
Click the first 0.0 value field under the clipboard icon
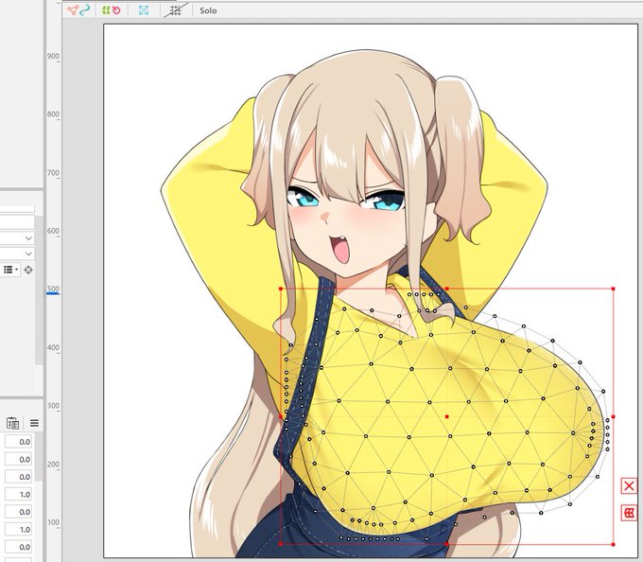coord(19,442)
